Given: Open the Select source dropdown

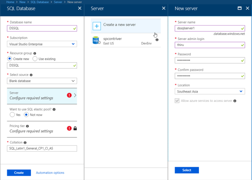Looking at the screenshot, I should tap(42, 81).
